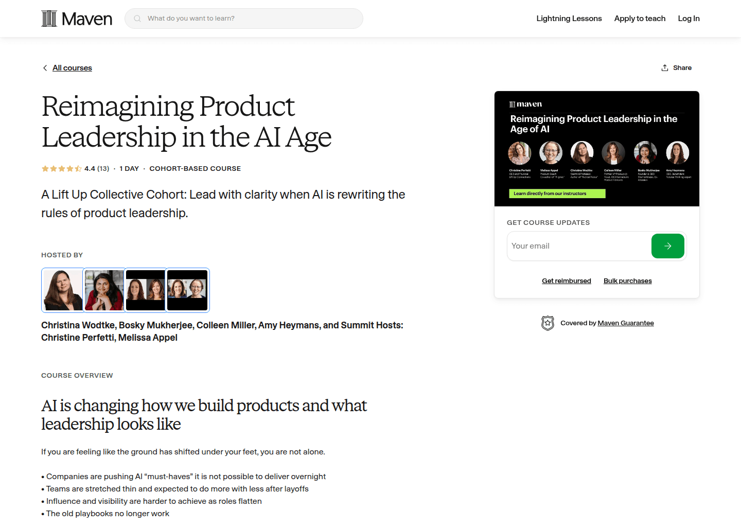Click the 4.4 (13) rating text
Image resolution: width=741 pixels, height=527 pixels.
96,168
